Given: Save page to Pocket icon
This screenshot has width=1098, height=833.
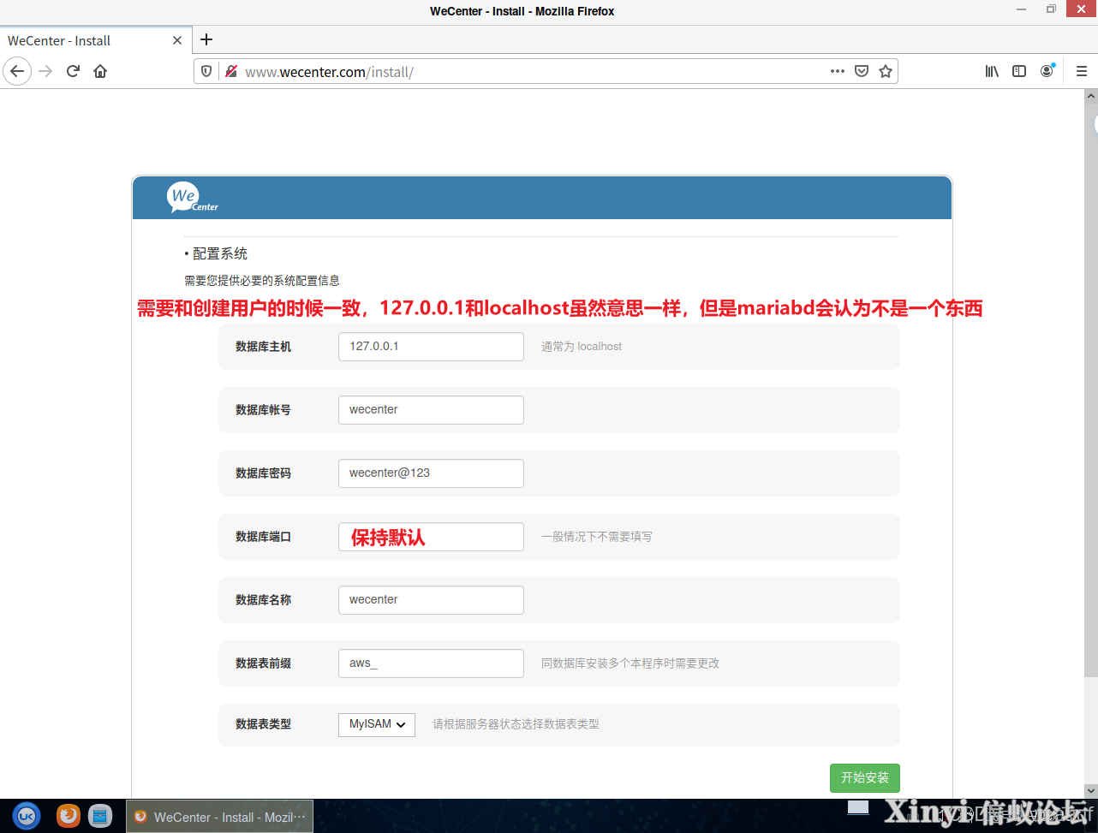Looking at the screenshot, I should [862, 71].
